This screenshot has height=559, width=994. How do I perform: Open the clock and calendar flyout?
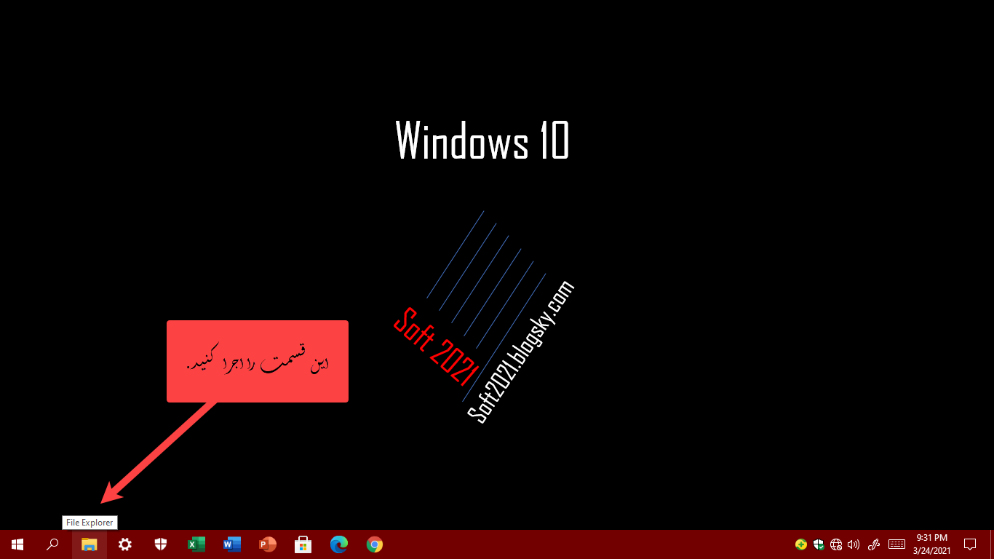[931, 544]
